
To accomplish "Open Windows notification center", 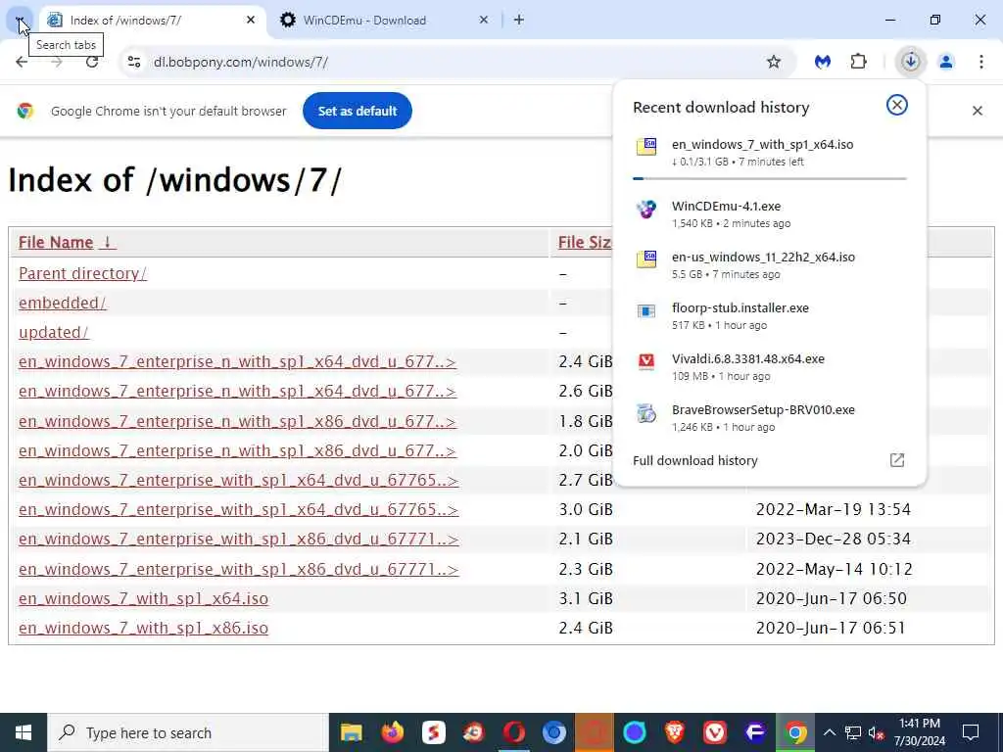I will pyautogui.click(x=971, y=732).
